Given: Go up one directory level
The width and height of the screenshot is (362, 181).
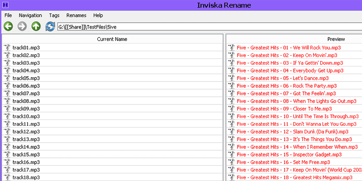Looking at the screenshot, I should coord(36,27).
